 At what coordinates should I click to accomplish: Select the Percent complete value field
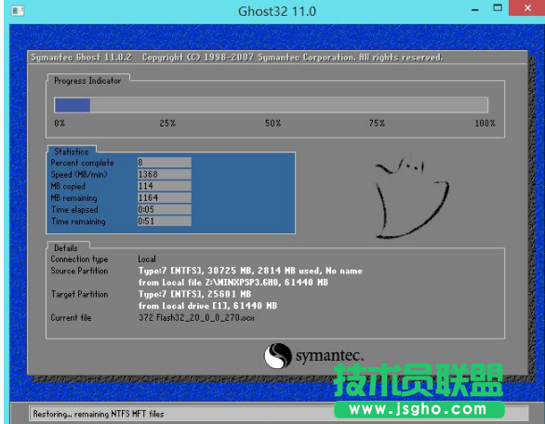coord(164,163)
